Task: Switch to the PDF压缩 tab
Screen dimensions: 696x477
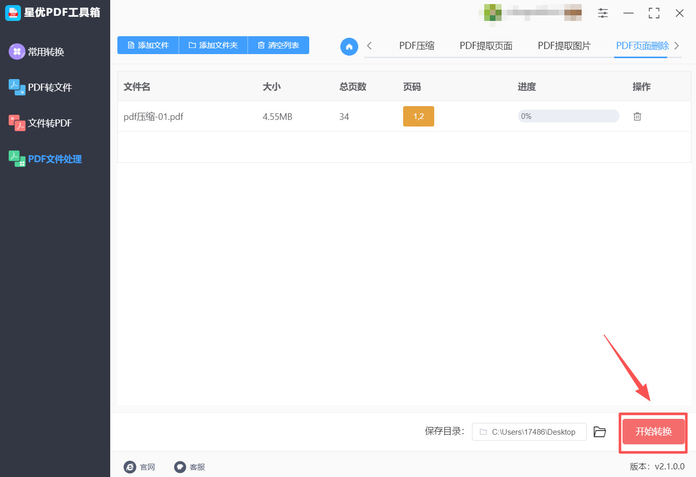Action: [416, 45]
